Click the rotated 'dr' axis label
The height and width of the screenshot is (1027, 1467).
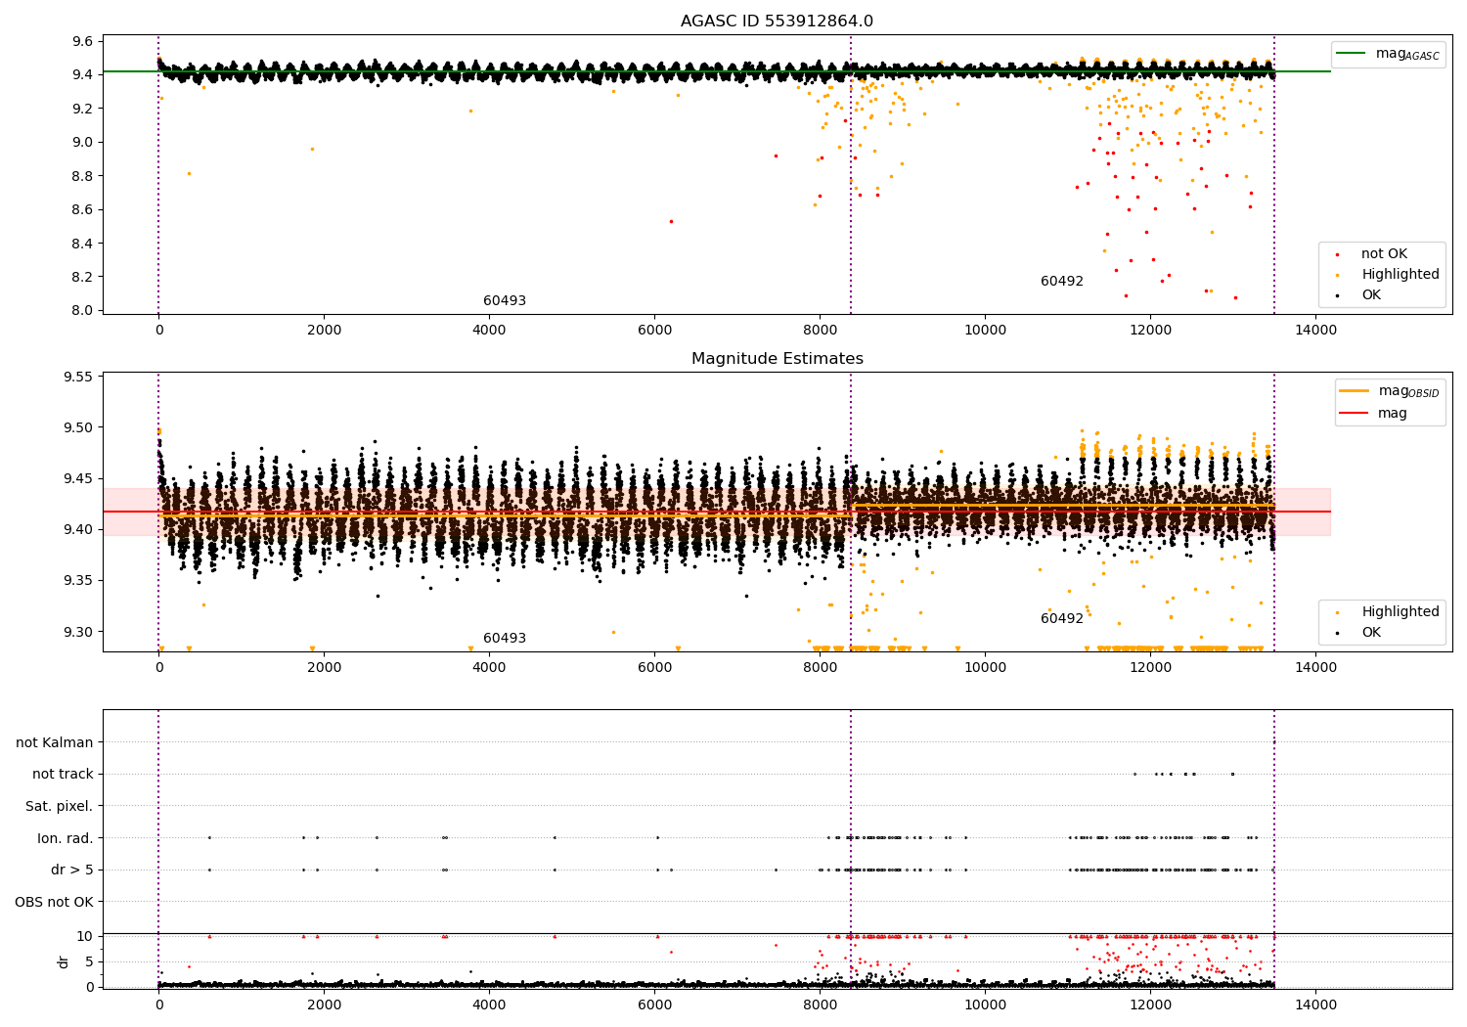pyautogui.click(x=64, y=961)
